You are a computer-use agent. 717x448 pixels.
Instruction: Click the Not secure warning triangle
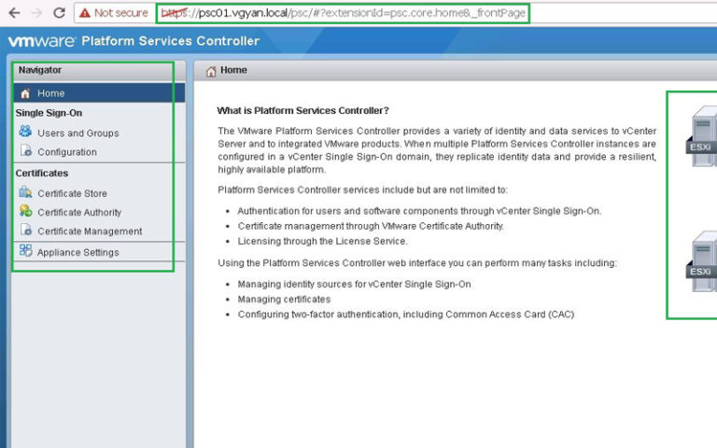[84, 13]
